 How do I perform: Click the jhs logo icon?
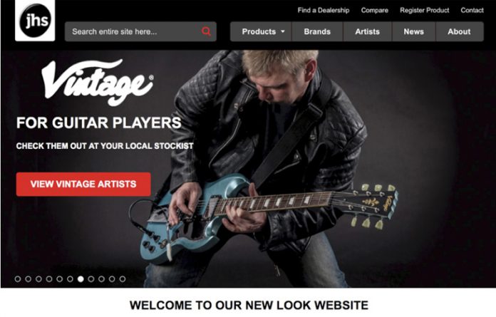35,21
